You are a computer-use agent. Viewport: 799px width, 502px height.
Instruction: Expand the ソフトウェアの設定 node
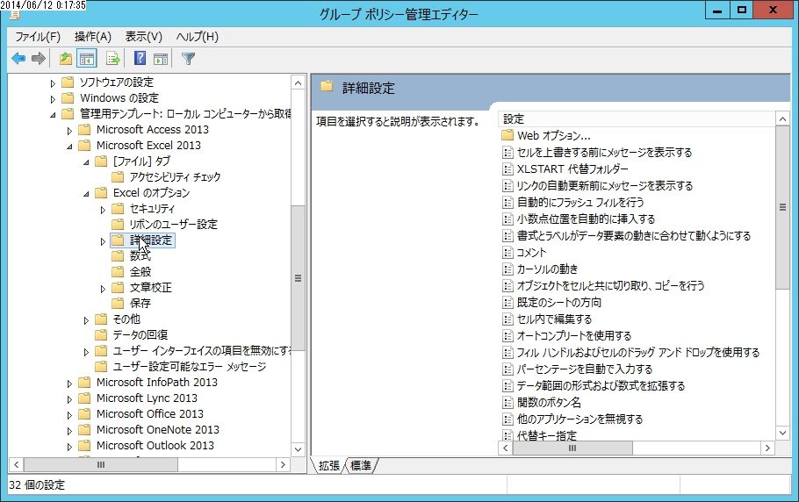pos(53,83)
